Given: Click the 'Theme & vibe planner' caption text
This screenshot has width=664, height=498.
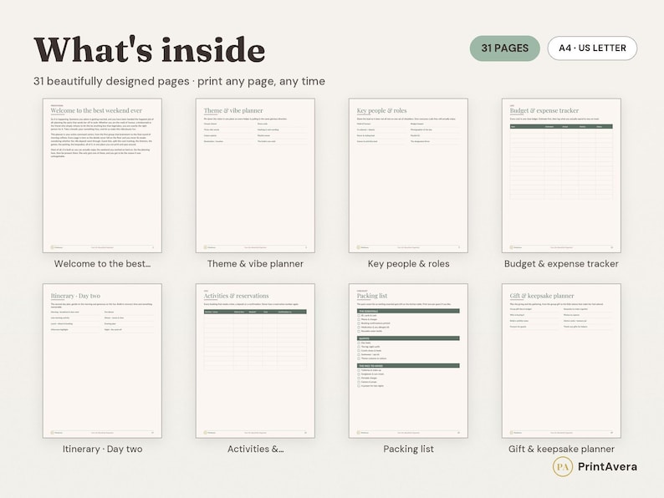Looking at the screenshot, I should click(255, 263).
